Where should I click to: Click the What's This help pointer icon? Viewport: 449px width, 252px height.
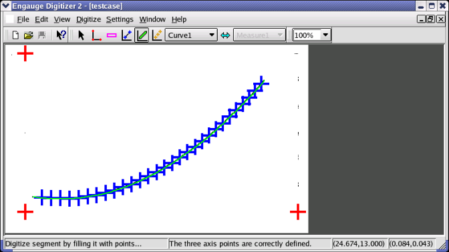coord(61,35)
